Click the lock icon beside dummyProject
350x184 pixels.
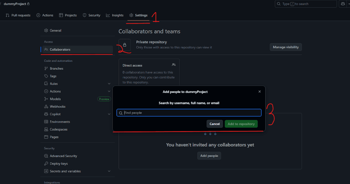[x=28, y=4]
